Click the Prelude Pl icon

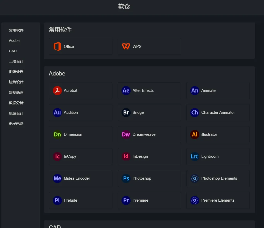(x=57, y=201)
